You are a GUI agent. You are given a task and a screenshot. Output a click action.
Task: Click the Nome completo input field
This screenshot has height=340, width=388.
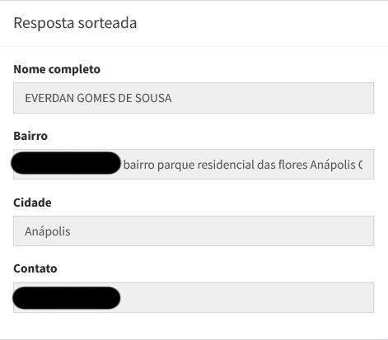click(x=194, y=98)
